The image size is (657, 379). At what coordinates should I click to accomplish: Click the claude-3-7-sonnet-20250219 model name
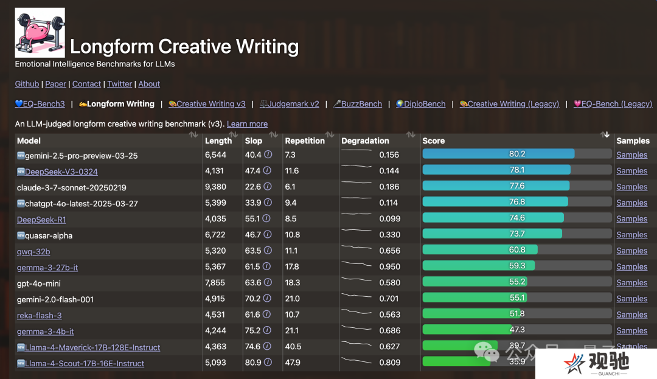[x=72, y=187]
